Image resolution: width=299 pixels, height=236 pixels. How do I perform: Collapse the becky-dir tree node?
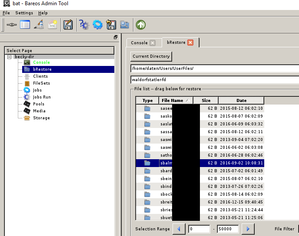pos(10,57)
